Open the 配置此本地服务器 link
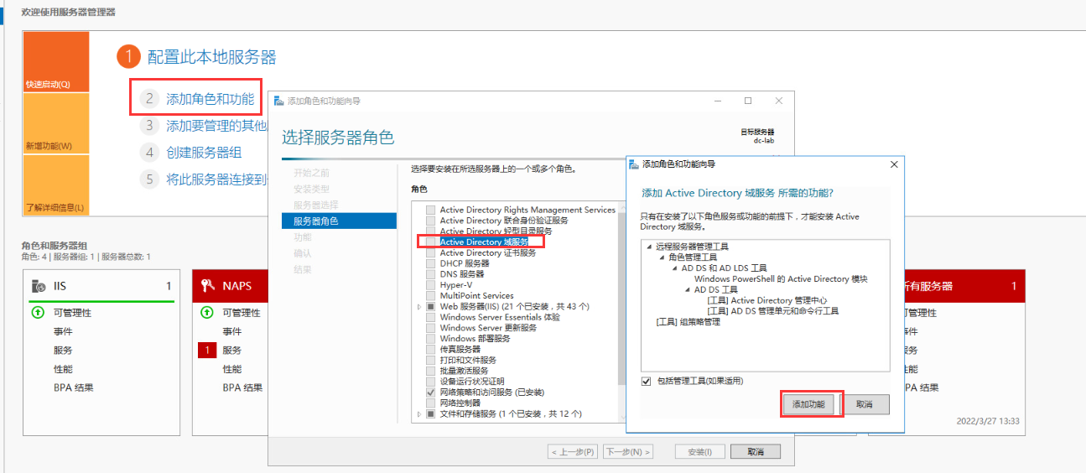 coord(211,57)
